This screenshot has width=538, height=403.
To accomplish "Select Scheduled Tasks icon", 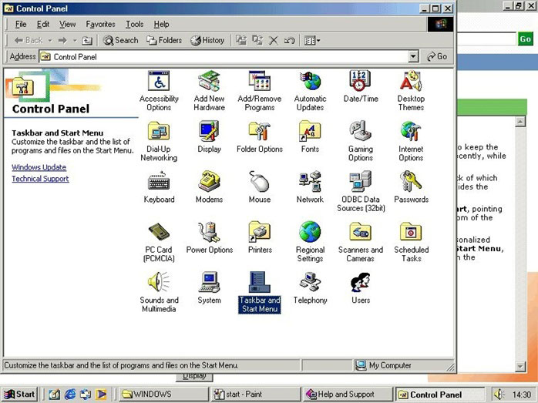I will coord(411,232).
